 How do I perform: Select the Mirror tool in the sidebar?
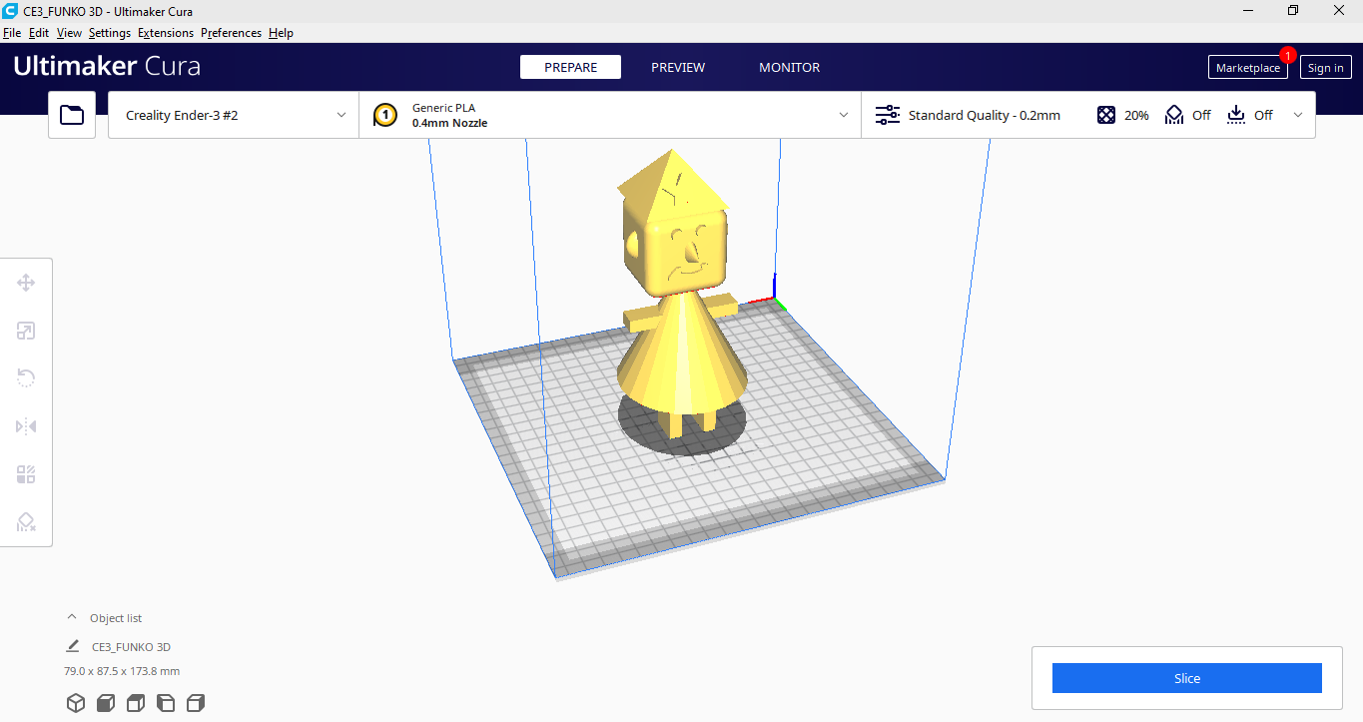pos(26,426)
